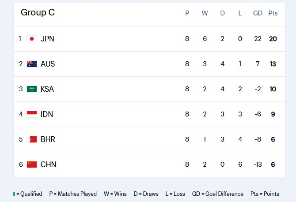
Task: Click the Japan flag icon
Action: click(x=32, y=39)
